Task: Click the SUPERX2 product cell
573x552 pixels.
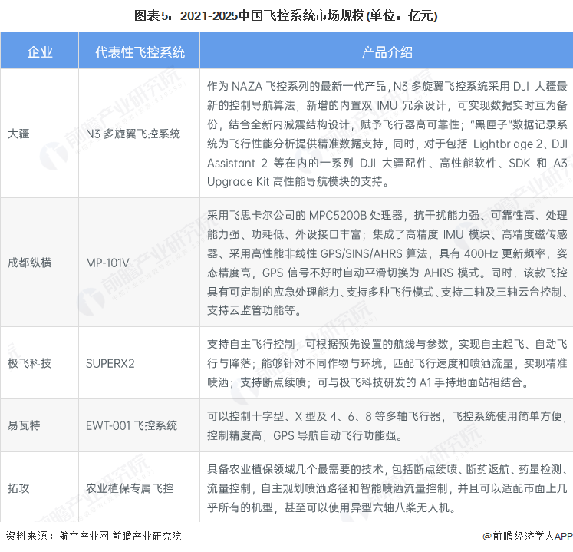Action: (x=110, y=362)
